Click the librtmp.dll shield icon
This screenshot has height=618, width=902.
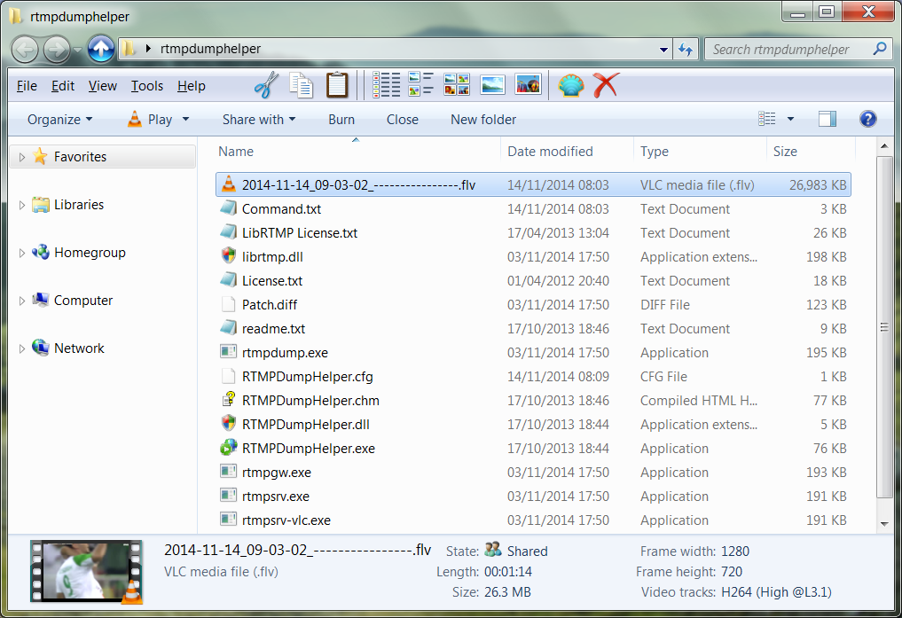(x=228, y=256)
